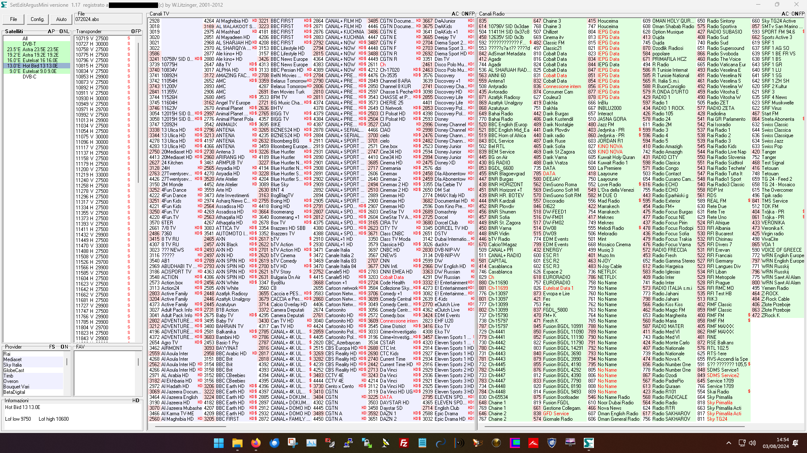This screenshot has height=453, width=807.
Task: Select transponder 10719 V 27500
Action: 104,39
